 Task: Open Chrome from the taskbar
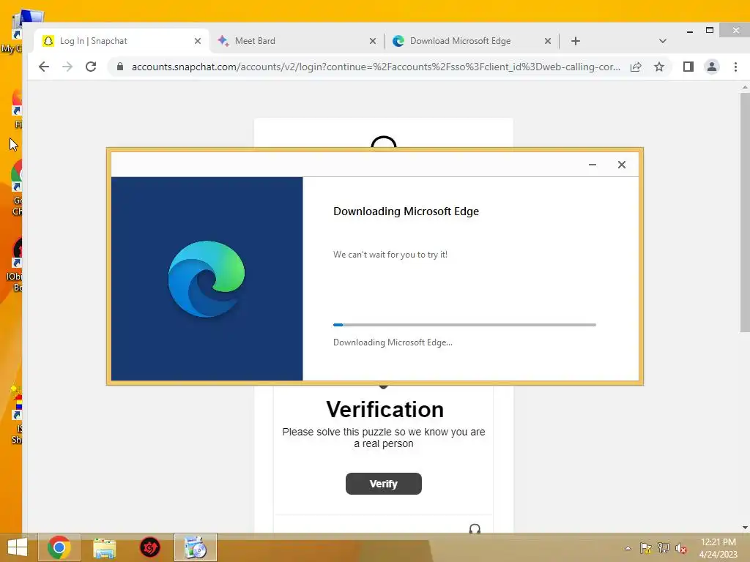pyautogui.click(x=59, y=547)
